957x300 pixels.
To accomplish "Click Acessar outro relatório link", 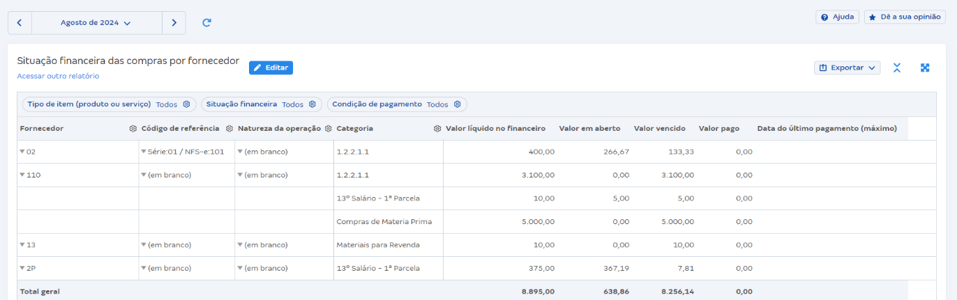I will click(58, 76).
